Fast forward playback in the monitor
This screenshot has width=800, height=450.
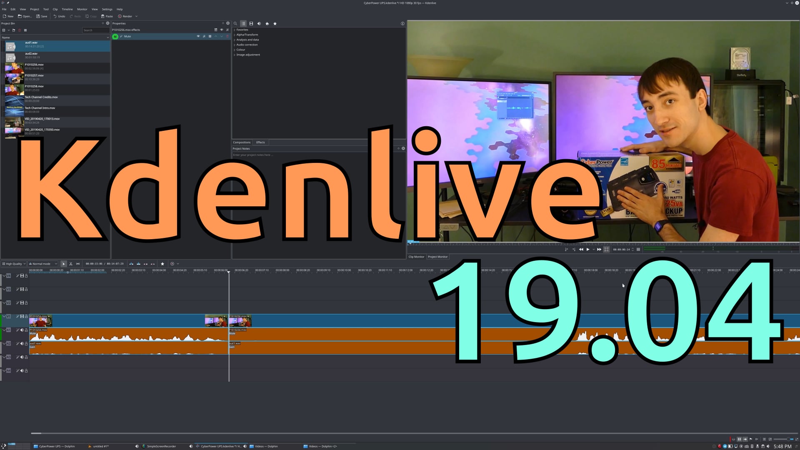pos(599,250)
